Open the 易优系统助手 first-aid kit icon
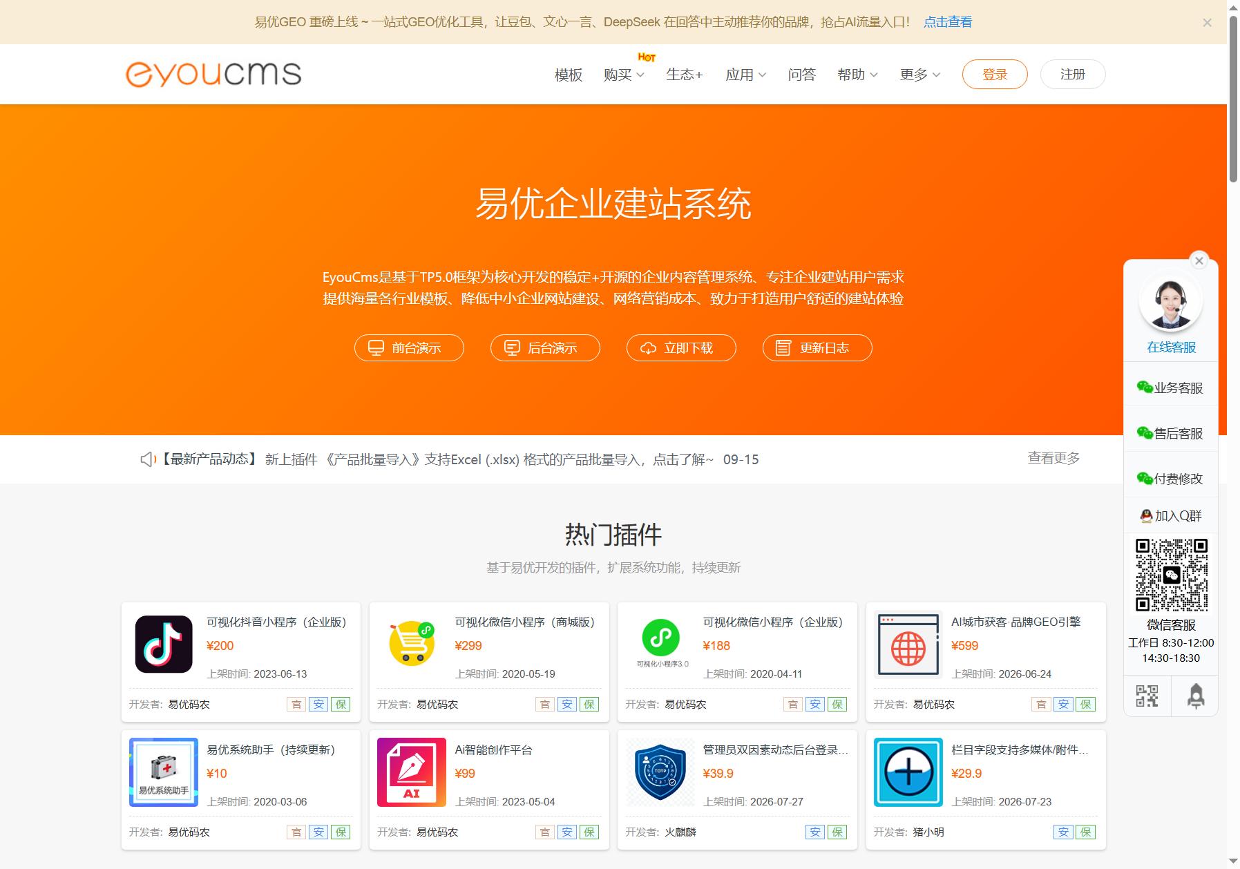1240x869 pixels. tap(164, 772)
